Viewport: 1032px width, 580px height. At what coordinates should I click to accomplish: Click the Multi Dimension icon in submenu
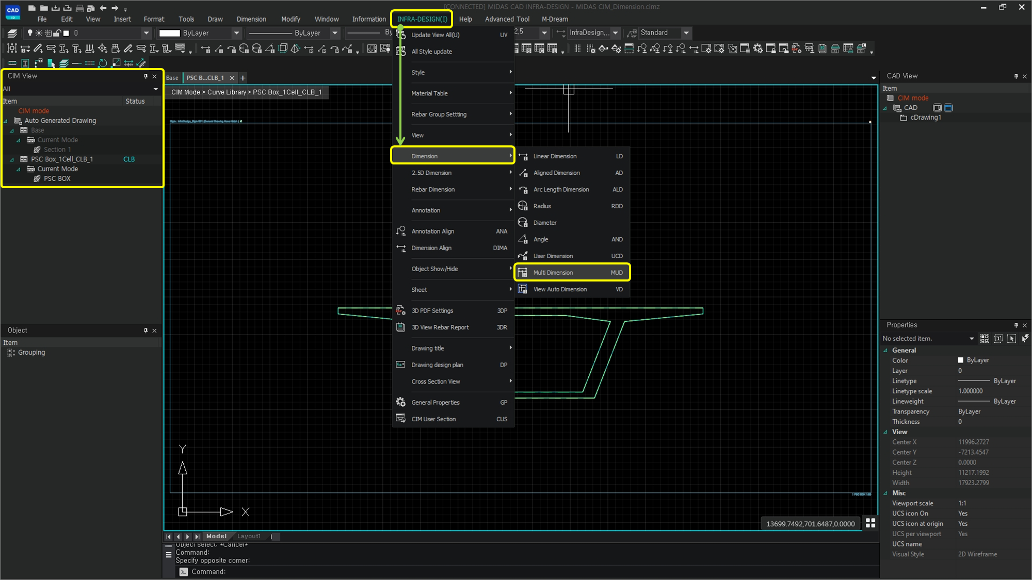[523, 272]
